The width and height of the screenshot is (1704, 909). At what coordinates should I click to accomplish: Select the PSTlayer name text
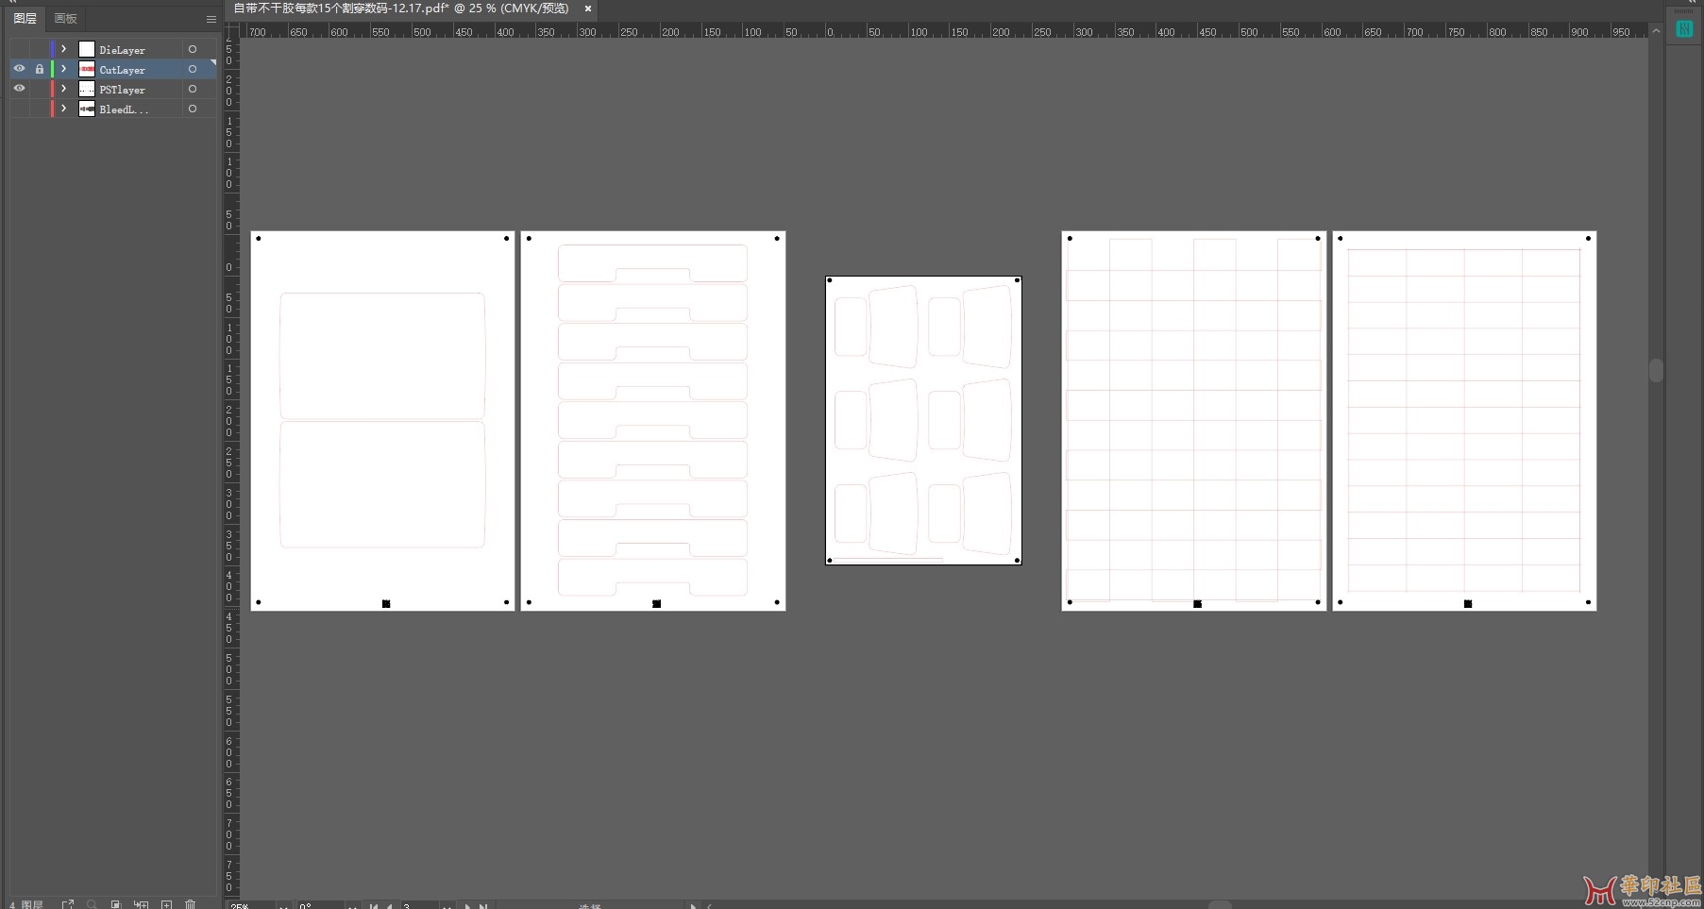tap(122, 90)
